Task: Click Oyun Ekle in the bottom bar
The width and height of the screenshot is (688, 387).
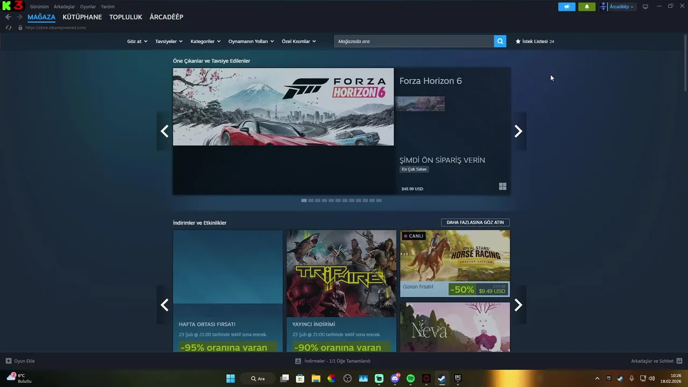Action: coord(20,361)
